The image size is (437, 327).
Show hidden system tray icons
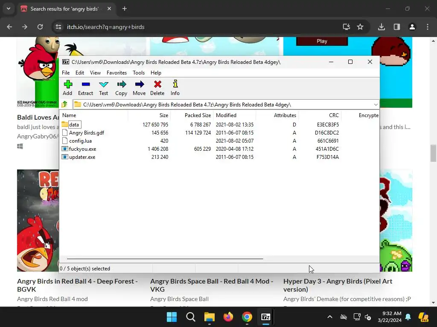coord(330,317)
